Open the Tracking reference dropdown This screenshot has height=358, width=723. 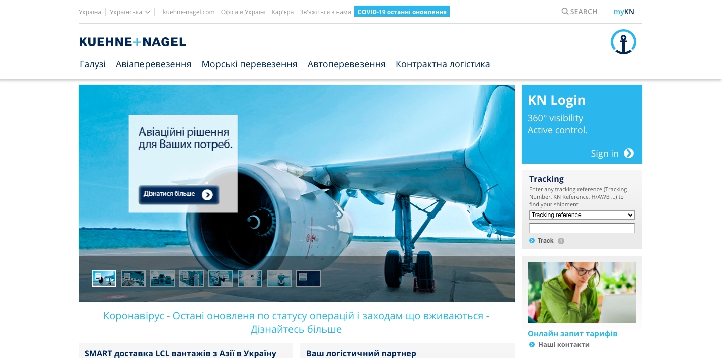click(x=582, y=215)
